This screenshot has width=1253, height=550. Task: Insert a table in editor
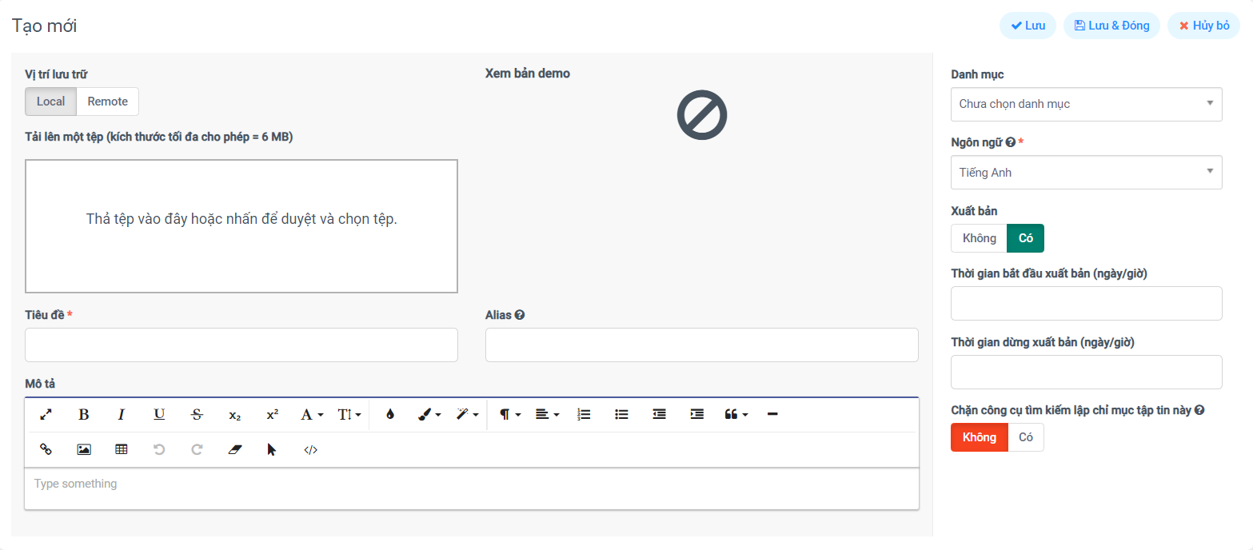tap(122, 449)
